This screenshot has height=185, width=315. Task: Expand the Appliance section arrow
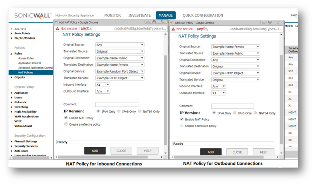[x=11, y=93]
